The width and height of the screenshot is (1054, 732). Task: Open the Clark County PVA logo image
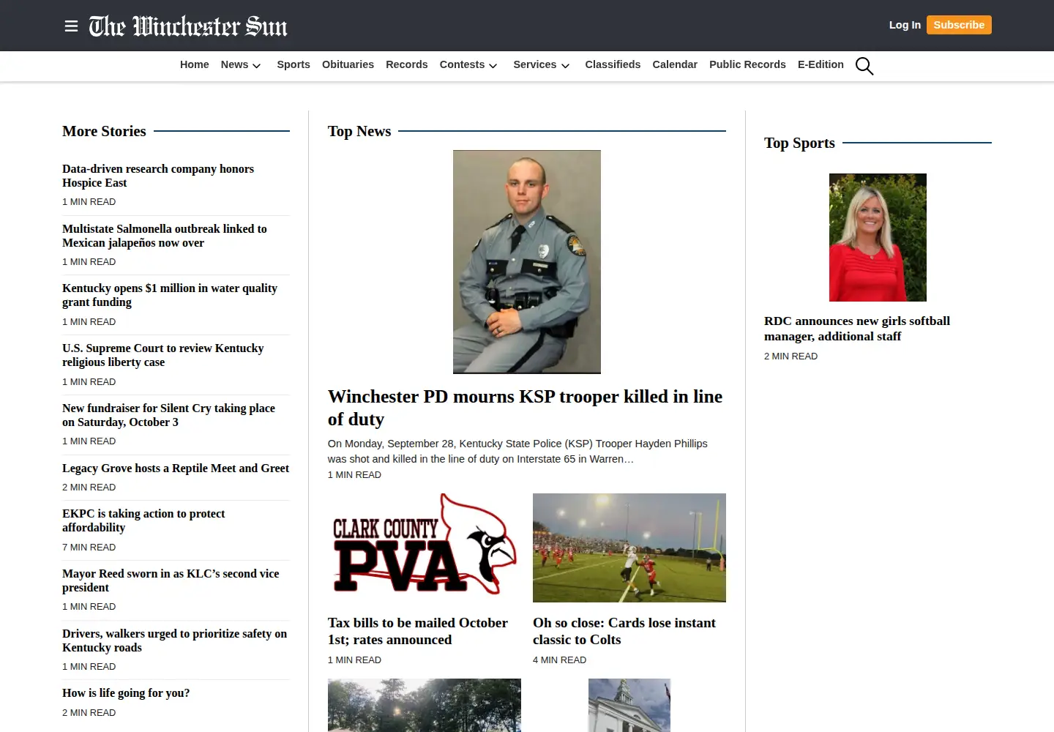(425, 548)
